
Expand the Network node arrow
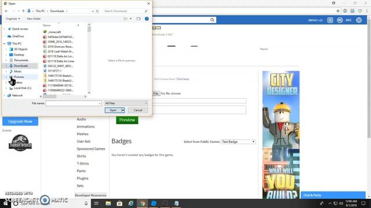click(4, 95)
